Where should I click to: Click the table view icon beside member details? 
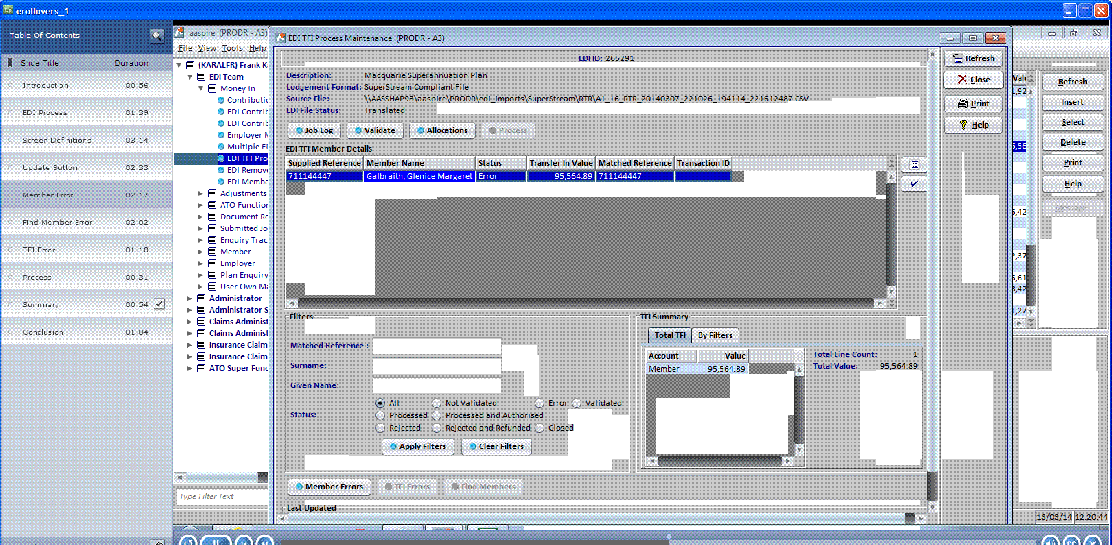(x=914, y=165)
